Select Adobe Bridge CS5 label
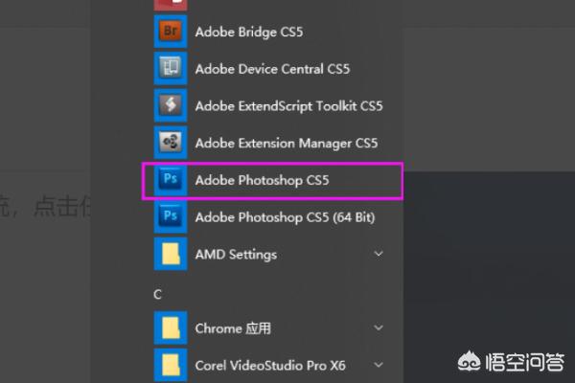Viewport: 575px width, 383px height. tap(249, 32)
